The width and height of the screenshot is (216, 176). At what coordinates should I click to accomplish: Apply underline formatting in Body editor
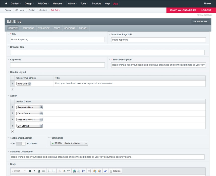39,171
